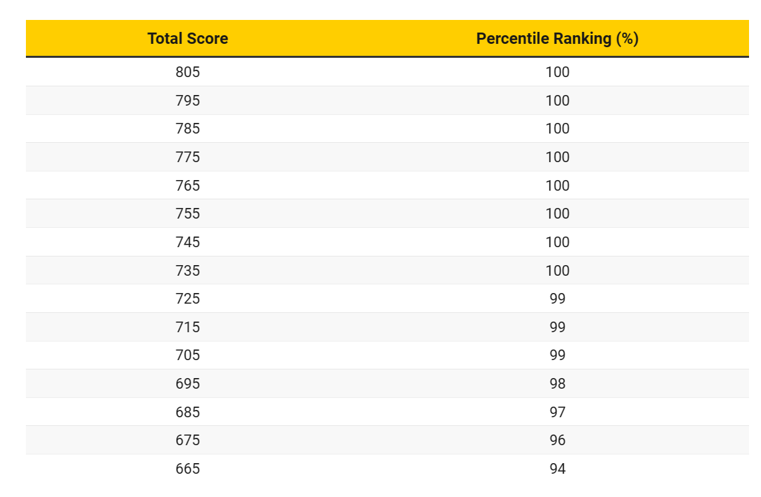Click the 97 percentile value
Screen dimensions: 761x497
(558, 412)
